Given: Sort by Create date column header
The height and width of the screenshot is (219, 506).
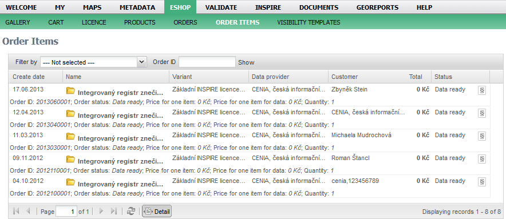Looking at the screenshot, I should tap(36, 77).
